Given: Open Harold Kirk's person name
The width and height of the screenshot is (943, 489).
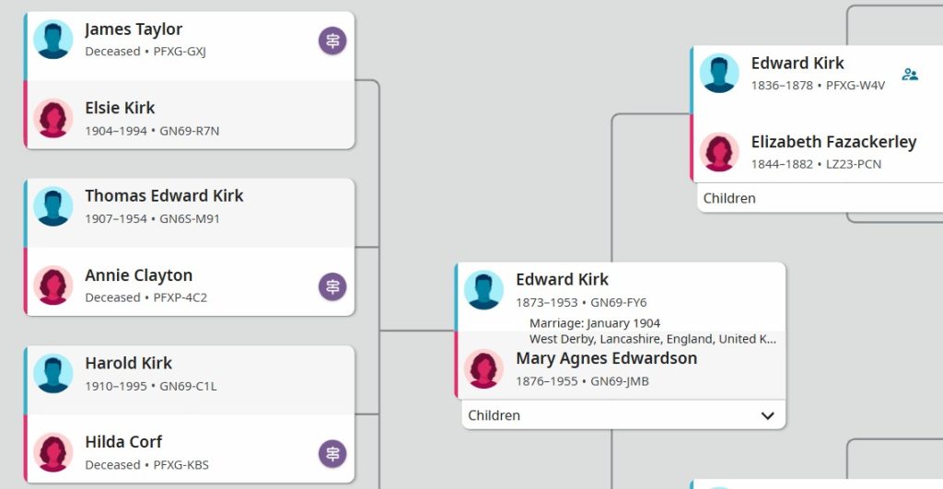Looking at the screenshot, I should (x=128, y=363).
